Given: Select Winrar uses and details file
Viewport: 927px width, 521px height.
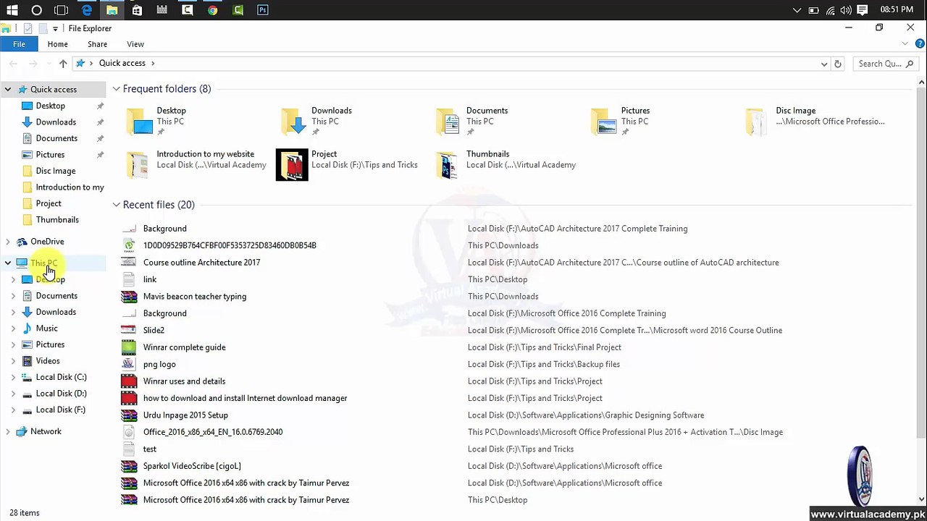Looking at the screenshot, I should (184, 381).
